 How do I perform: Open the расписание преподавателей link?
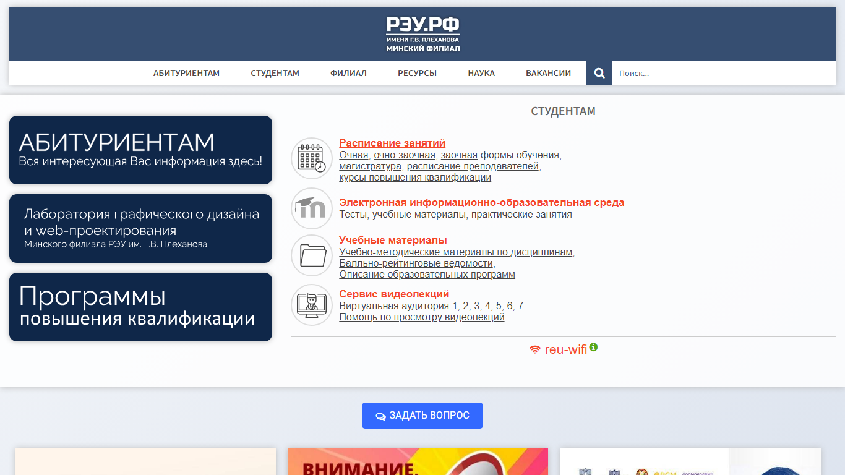pyautogui.click(x=473, y=166)
